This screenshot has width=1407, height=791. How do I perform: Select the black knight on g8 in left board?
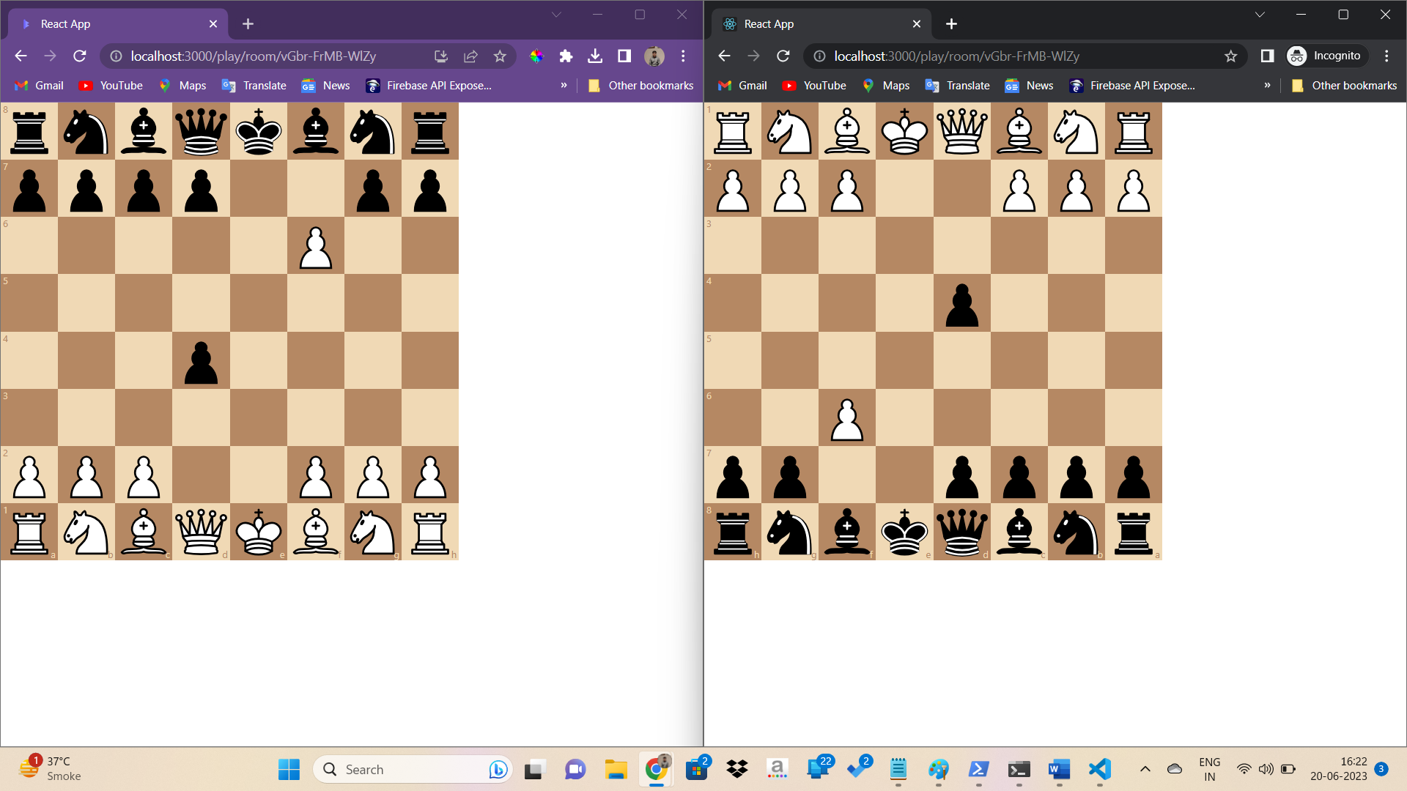[373, 131]
